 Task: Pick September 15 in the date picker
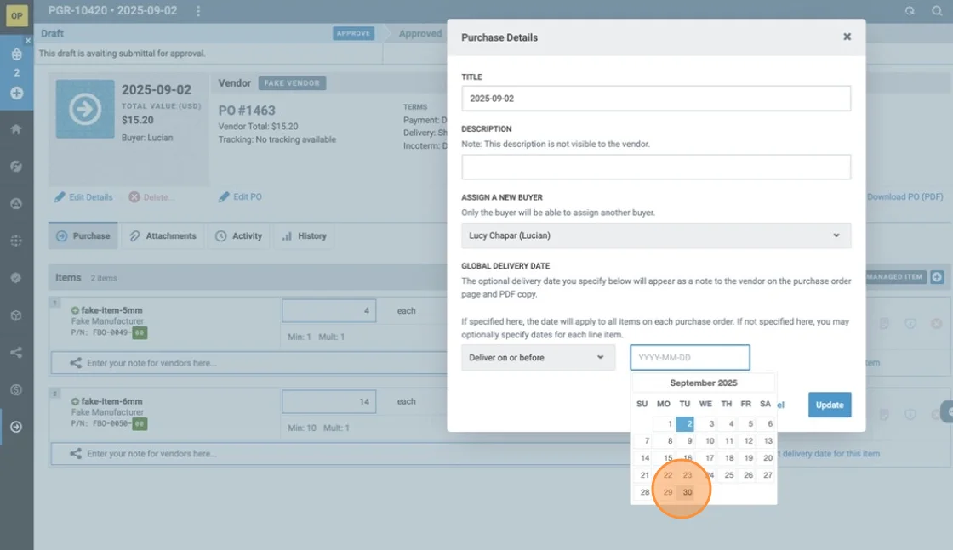665,458
